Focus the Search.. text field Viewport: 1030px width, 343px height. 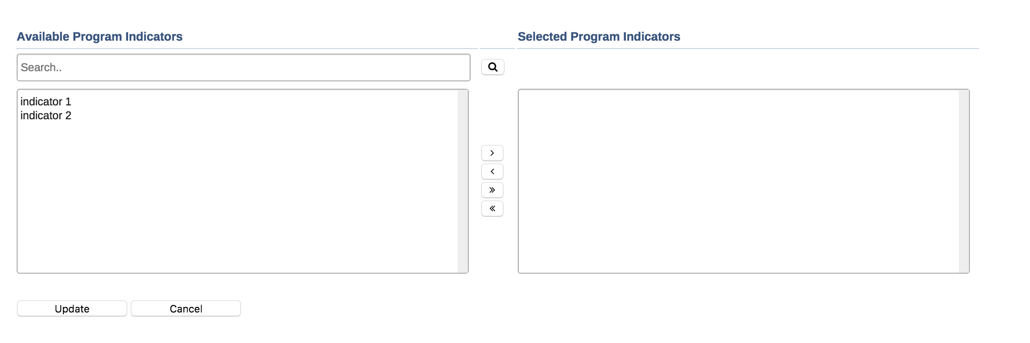click(x=243, y=67)
